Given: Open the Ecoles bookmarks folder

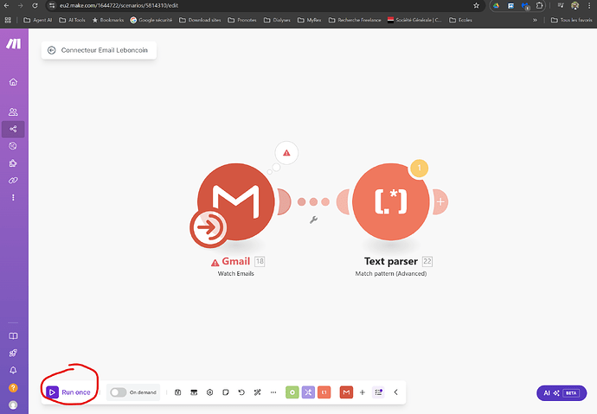Looking at the screenshot, I should click(x=460, y=20).
